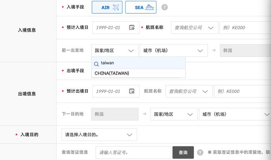Click the help icon next to the visa query button

(x=200, y=153)
